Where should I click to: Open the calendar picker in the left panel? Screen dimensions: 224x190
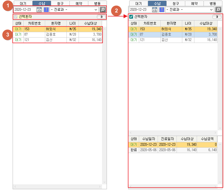[39, 10]
